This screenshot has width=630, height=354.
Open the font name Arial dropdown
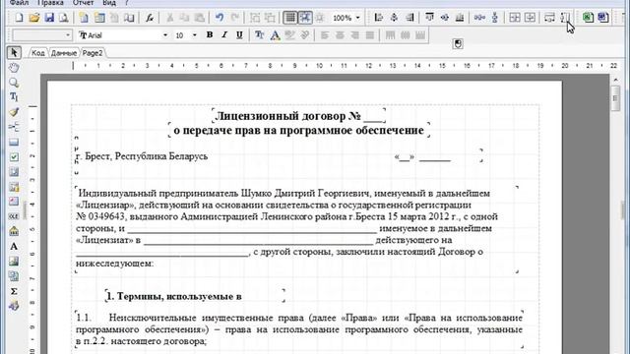pos(164,35)
